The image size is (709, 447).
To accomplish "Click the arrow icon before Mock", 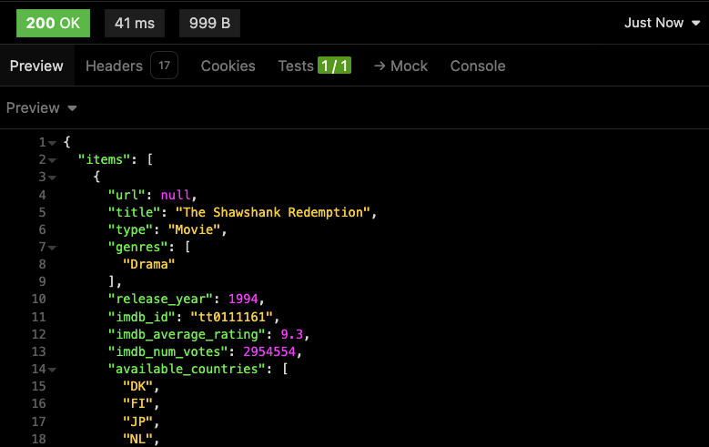I will [x=380, y=66].
